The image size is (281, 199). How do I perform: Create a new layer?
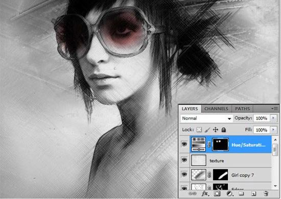pos(253,193)
